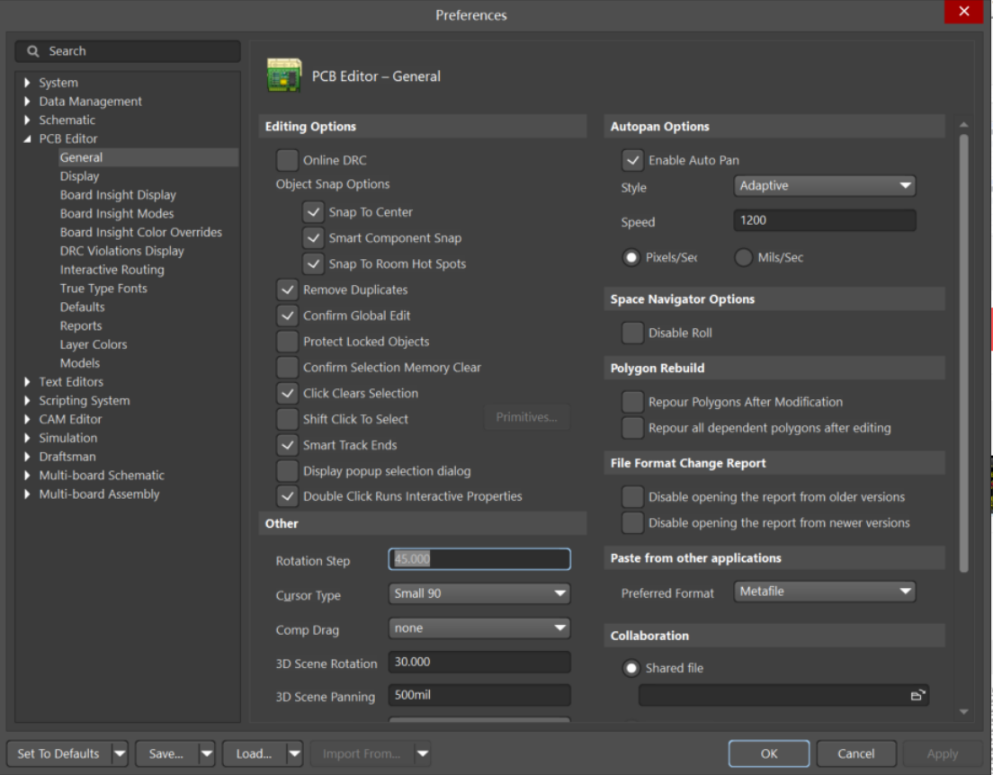
Task: Expand the Schematic tree node
Action: [x=27, y=120]
